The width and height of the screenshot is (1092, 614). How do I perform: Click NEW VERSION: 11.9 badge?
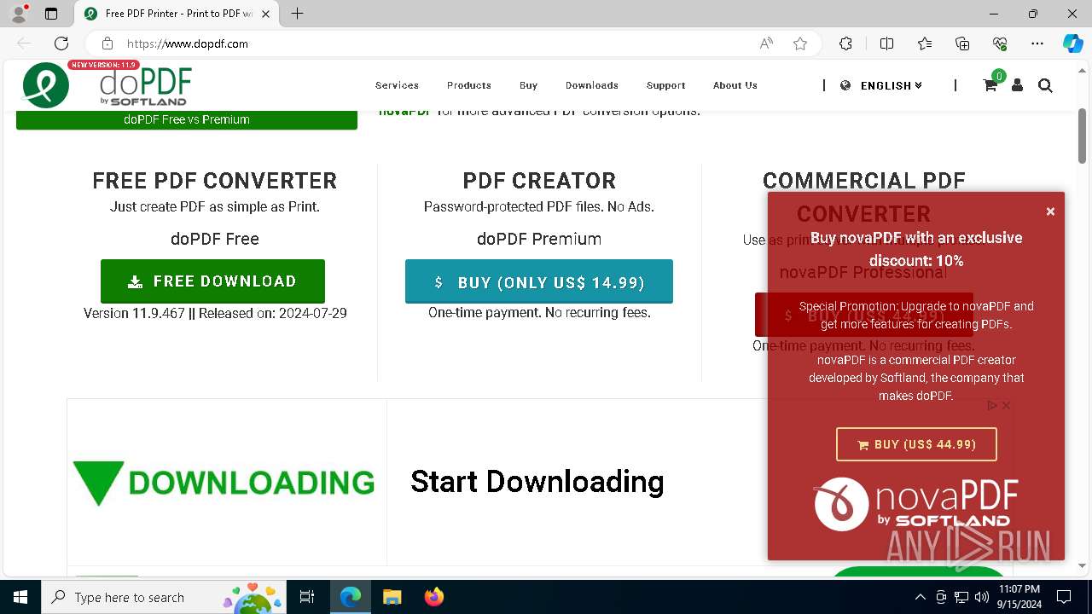coord(104,65)
